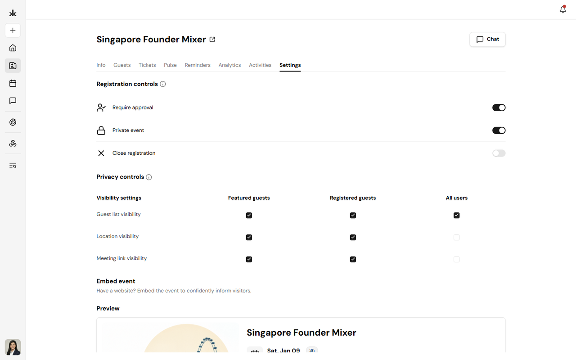Open the circular analytics icon in sidebar
The height and width of the screenshot is (360, 576).
coord(13,122)
